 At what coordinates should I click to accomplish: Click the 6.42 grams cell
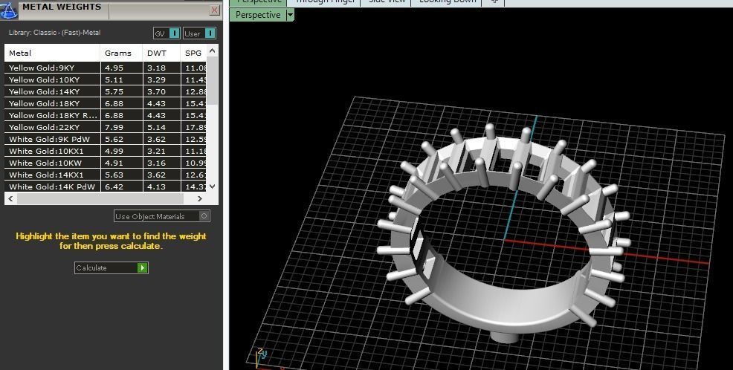pos(121,186)
